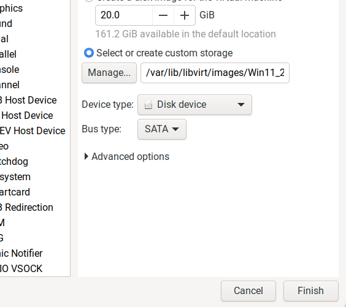Open the Manage... storage browser

pos(109,73)
